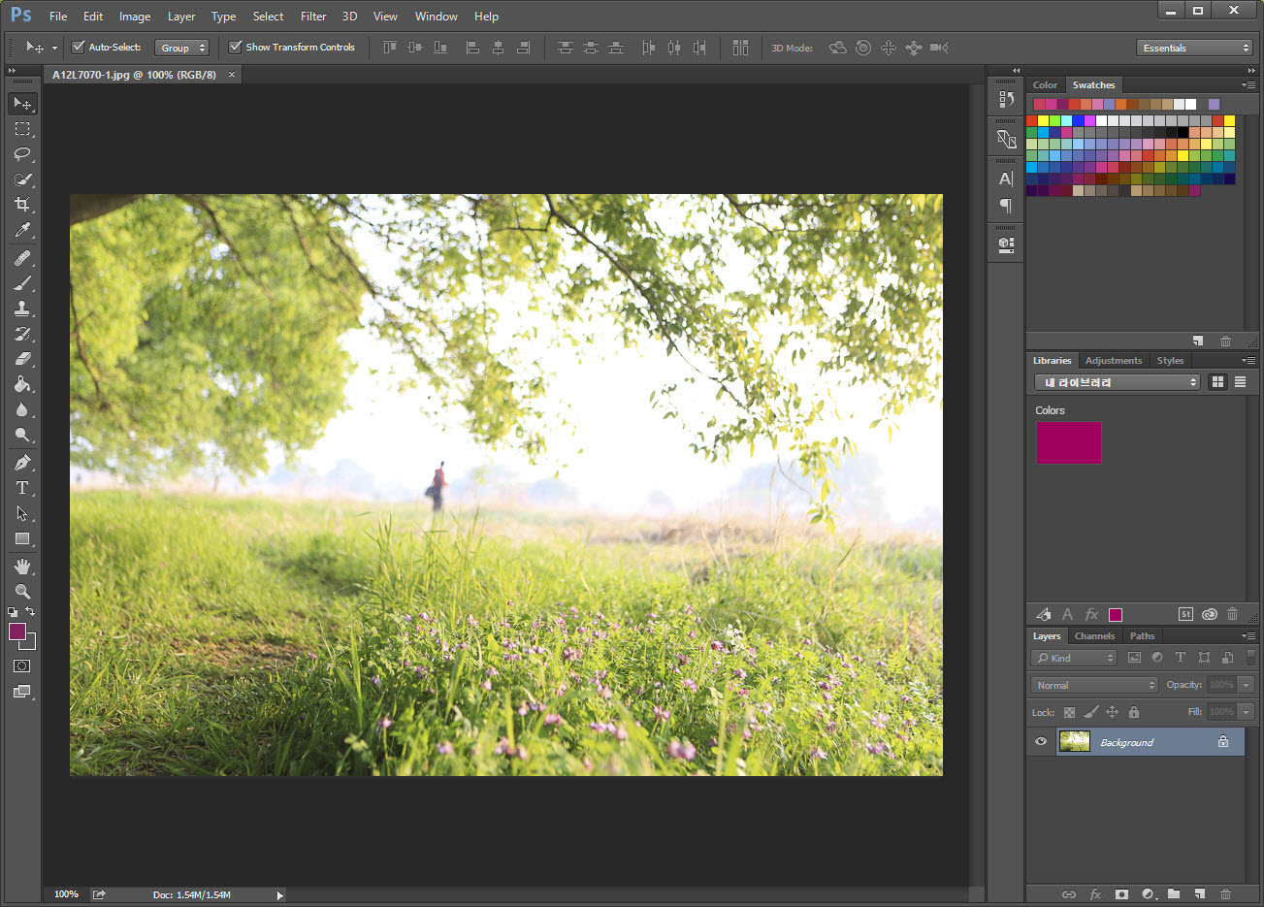This screenshot has width=1264, height=907.
Task: Open the Fill slider dropdown
Action: pos(1247,712)
